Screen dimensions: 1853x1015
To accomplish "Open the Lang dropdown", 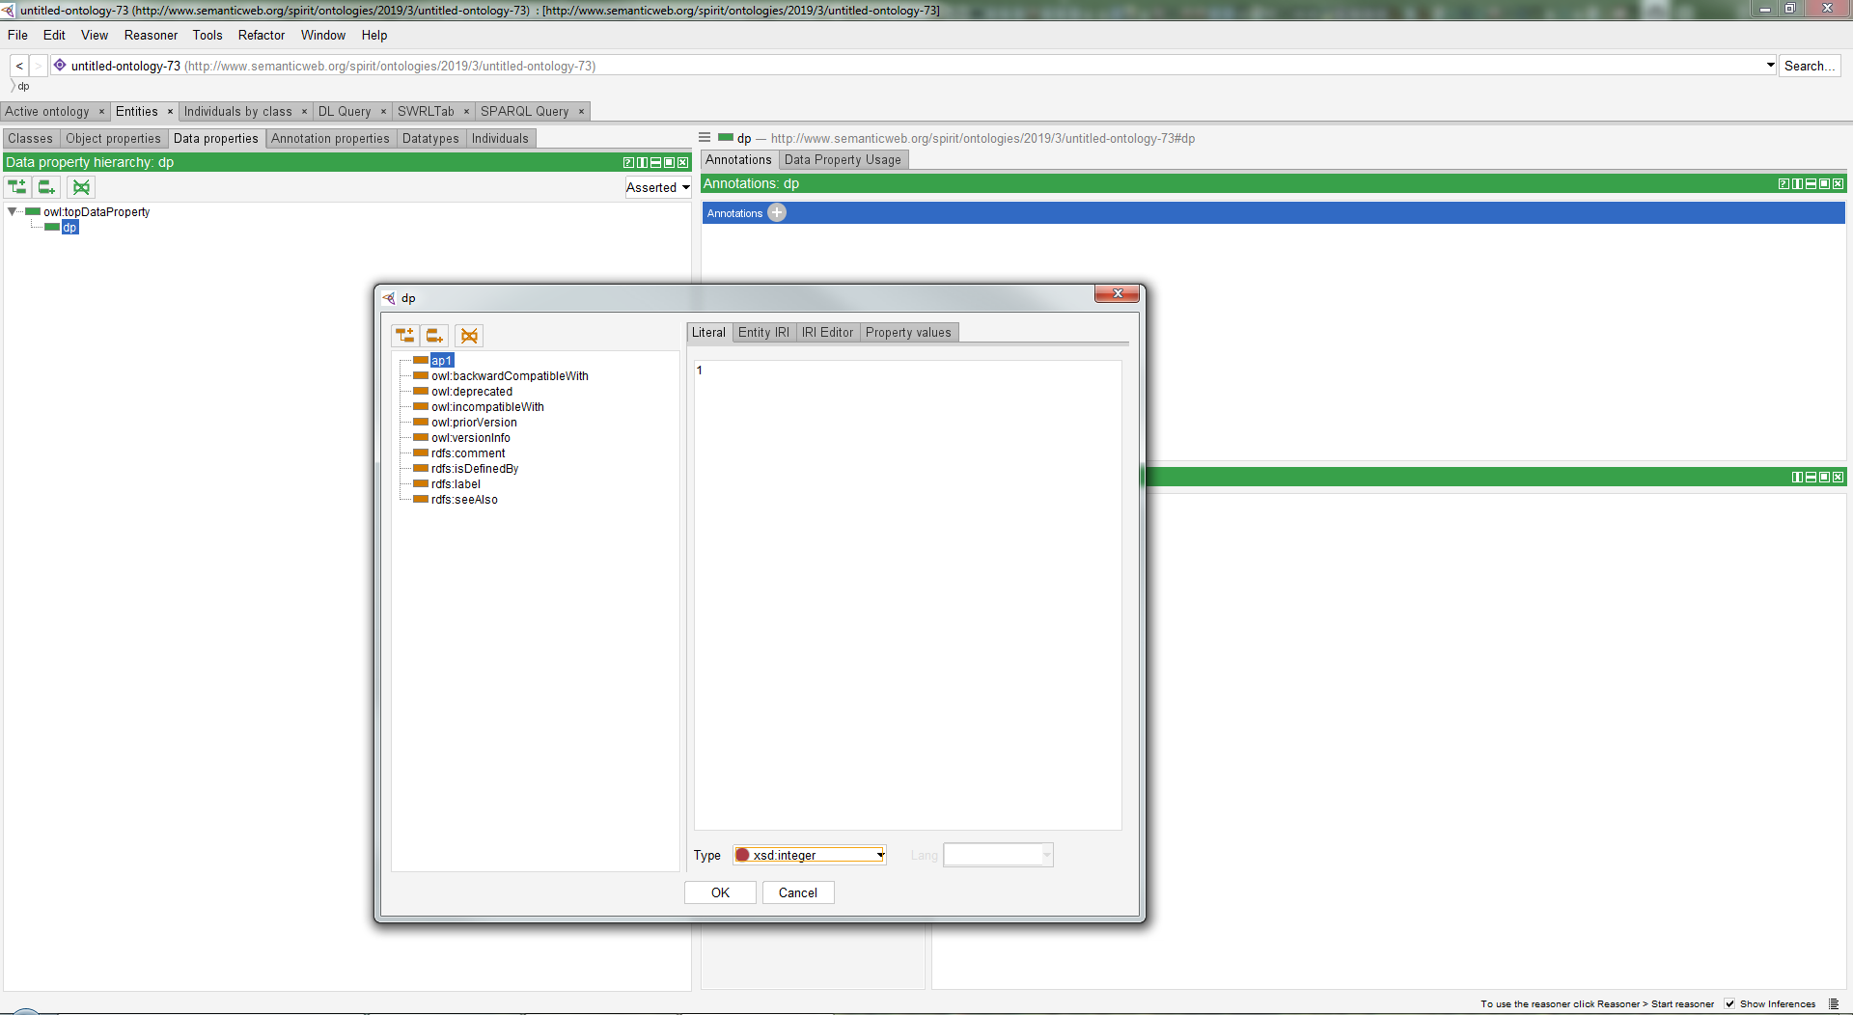I will coord(1048,855).
